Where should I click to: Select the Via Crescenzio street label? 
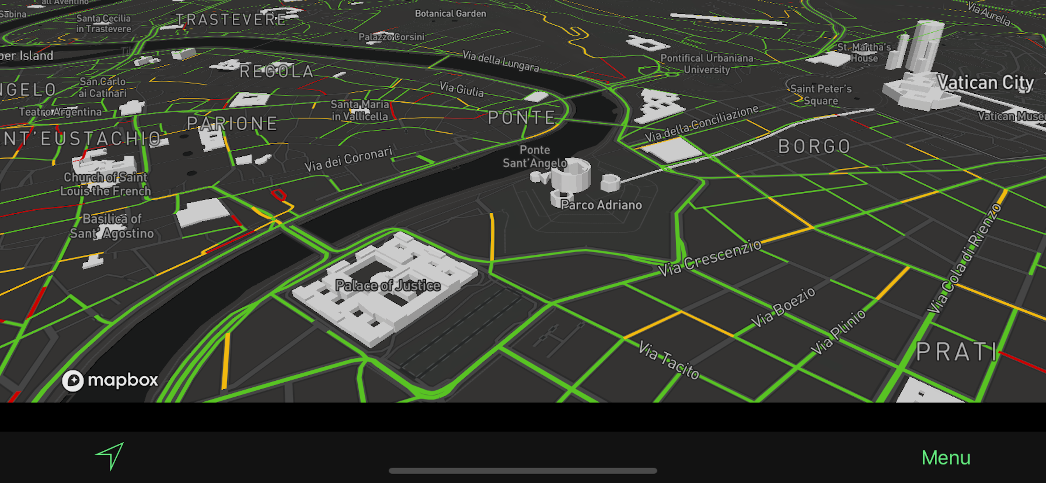tap(709, 258)
